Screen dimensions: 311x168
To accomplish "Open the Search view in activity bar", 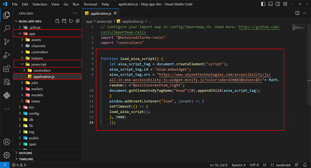I will (x=7, y=28).
